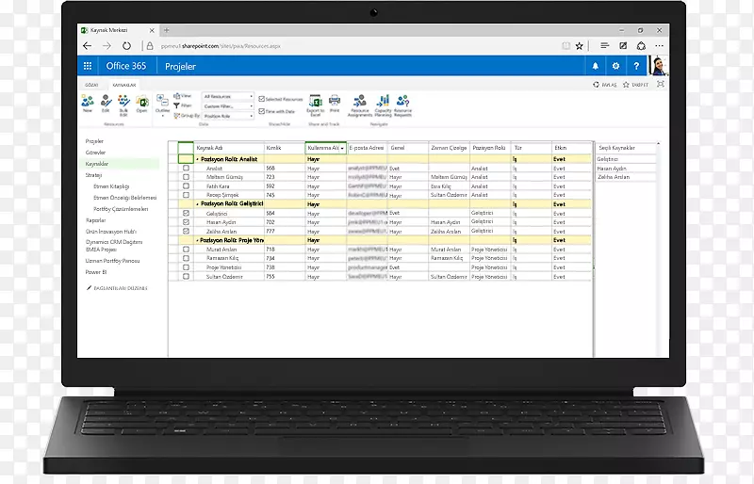Viewport: 754px width, 484px height.
Task: Refresh the browser page
Action: coord(126,45)
